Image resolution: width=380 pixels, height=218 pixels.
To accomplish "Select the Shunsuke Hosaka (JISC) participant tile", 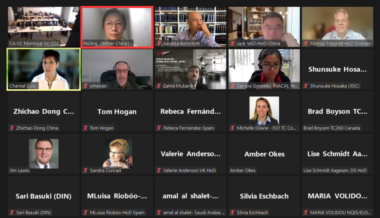I will click(337, 69).
